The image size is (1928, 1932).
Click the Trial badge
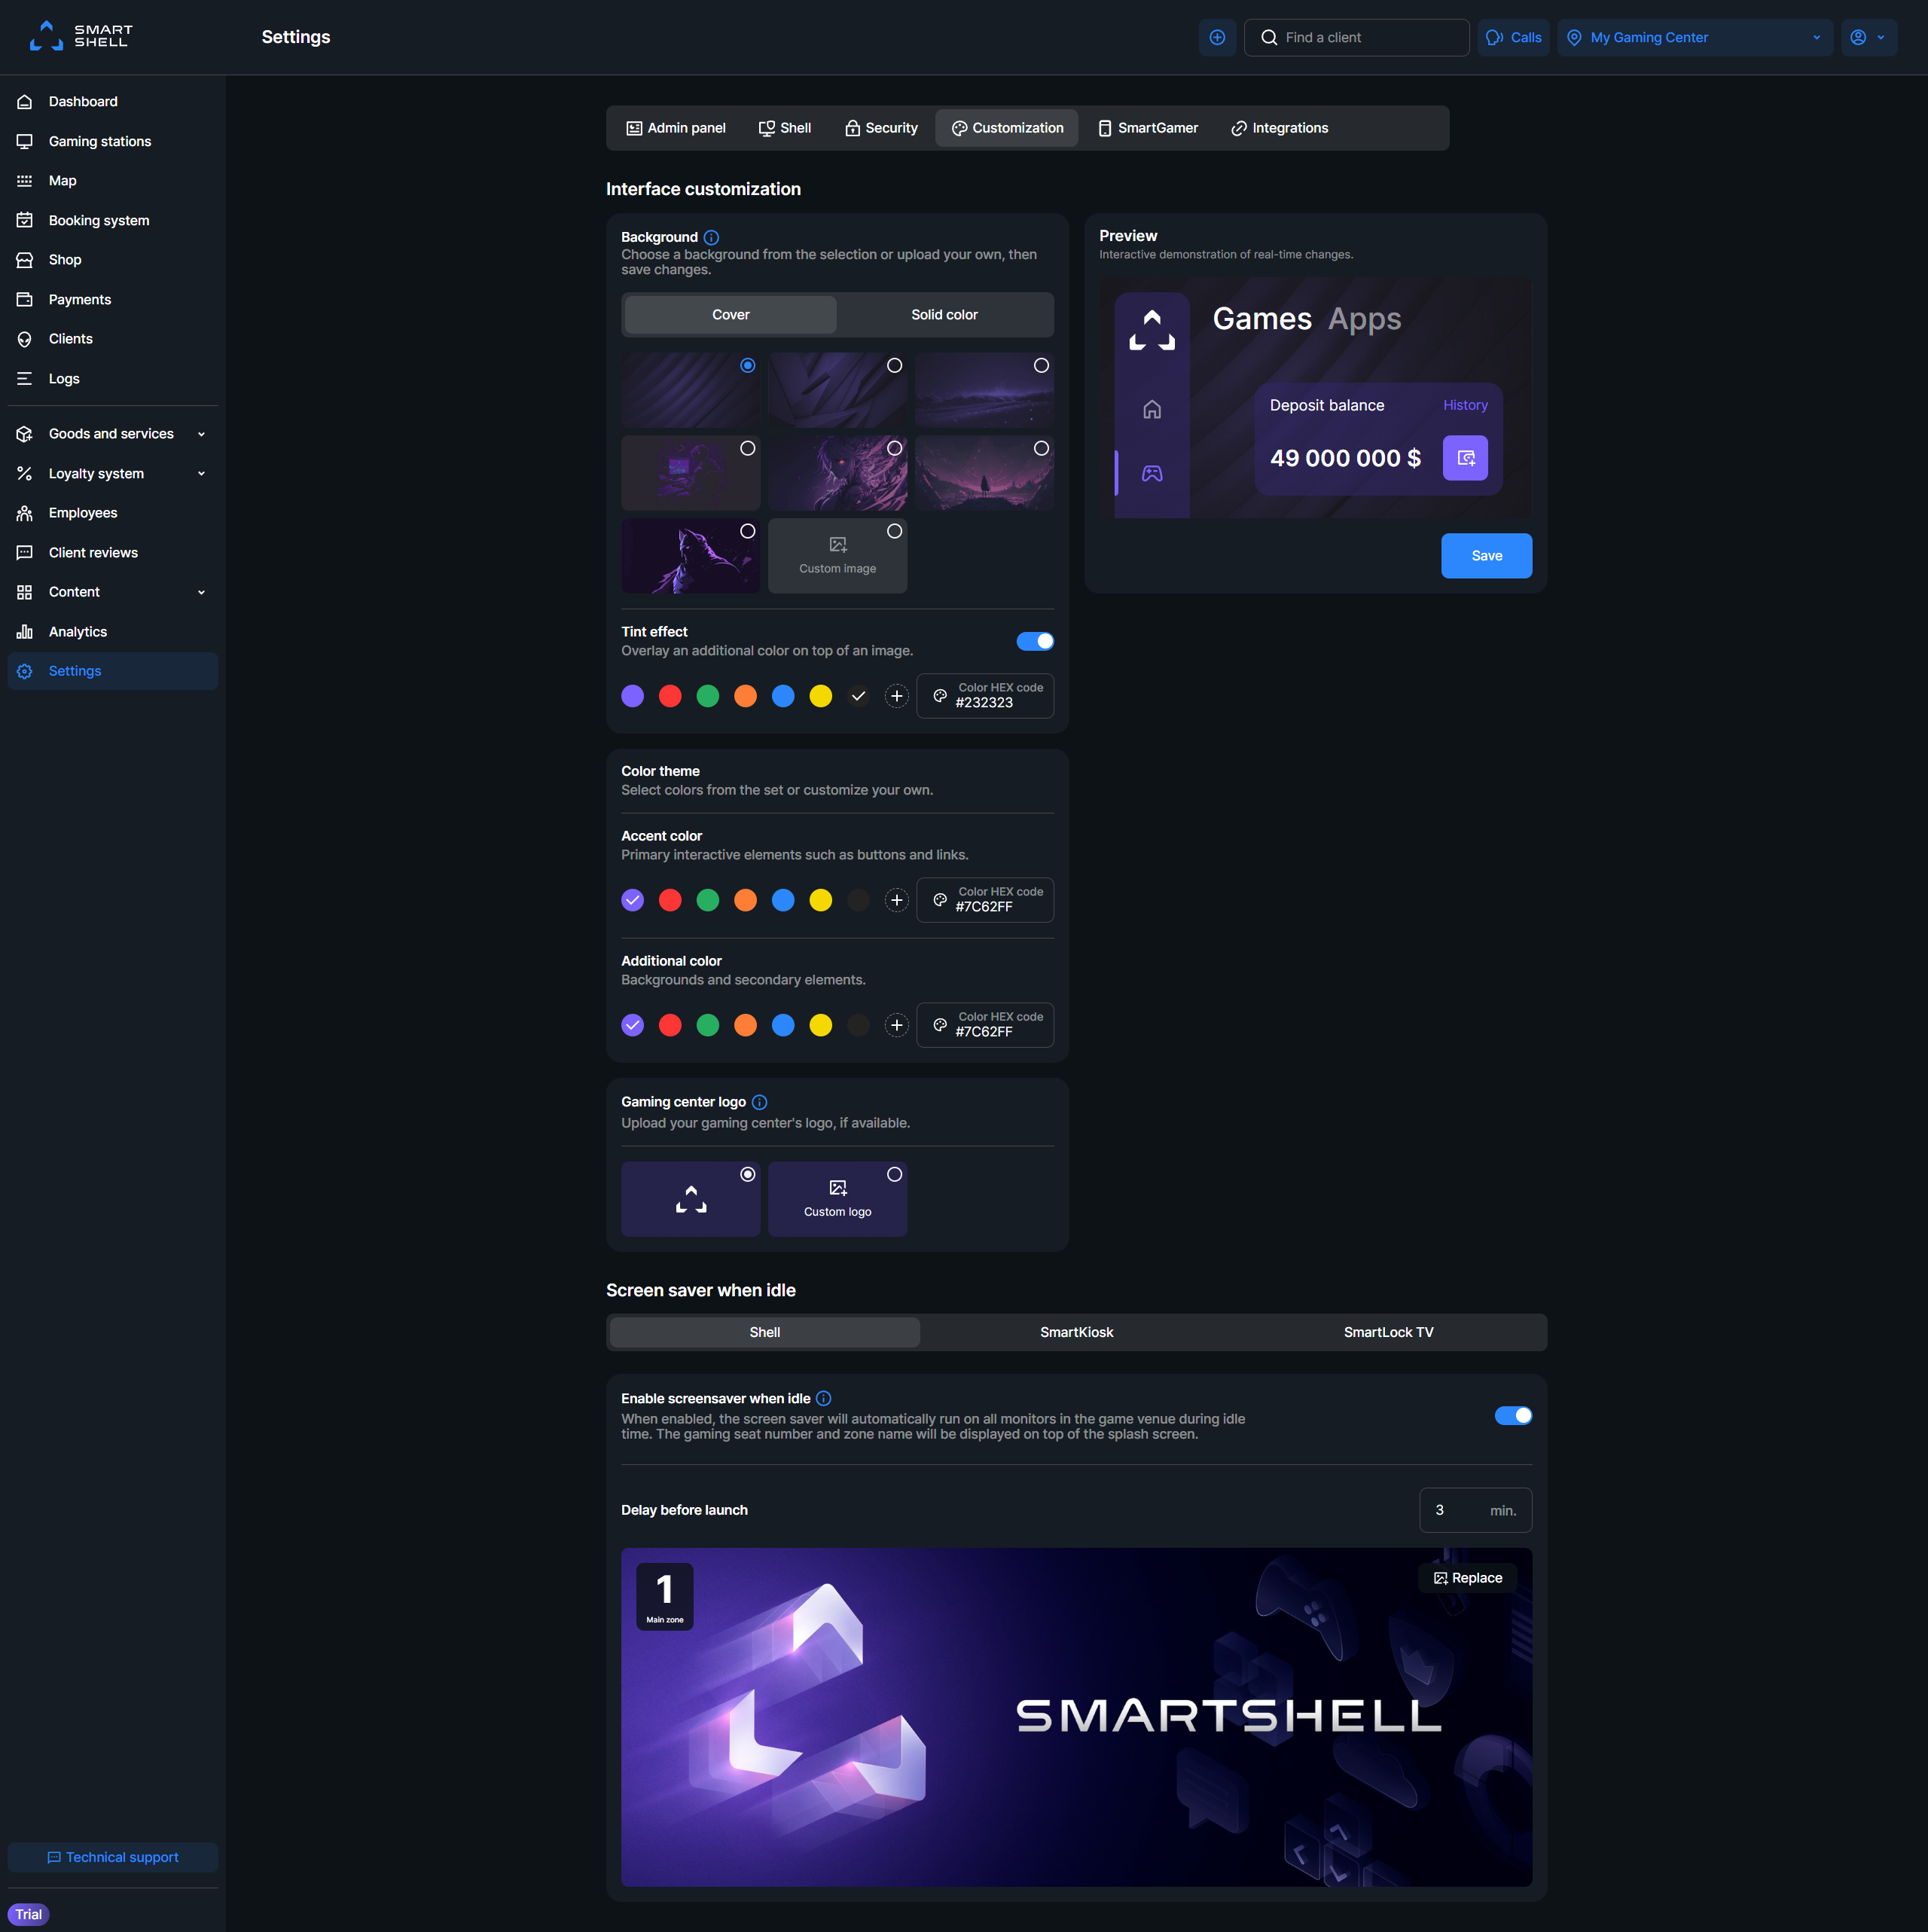29,1914
